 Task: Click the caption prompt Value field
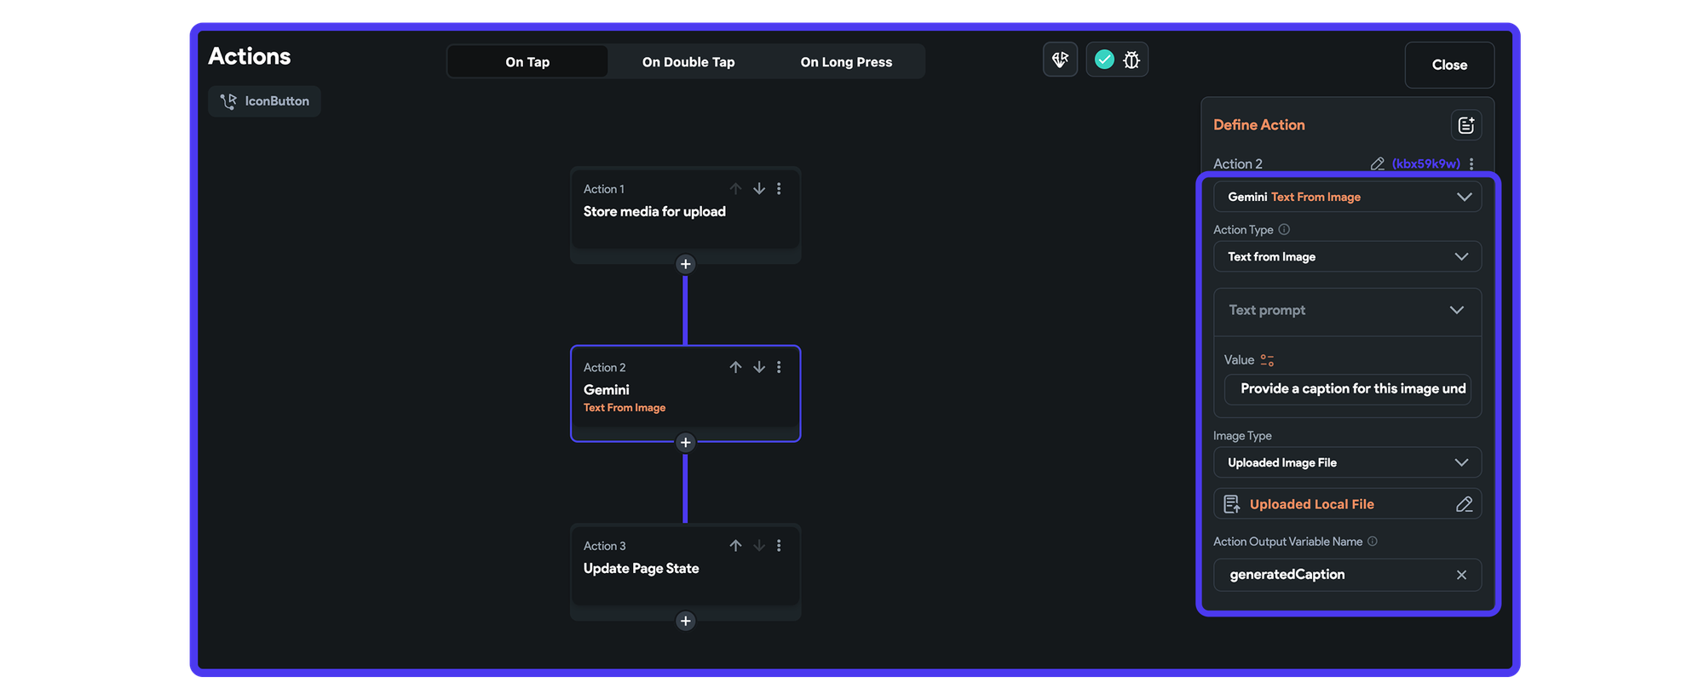[1347, 389]
